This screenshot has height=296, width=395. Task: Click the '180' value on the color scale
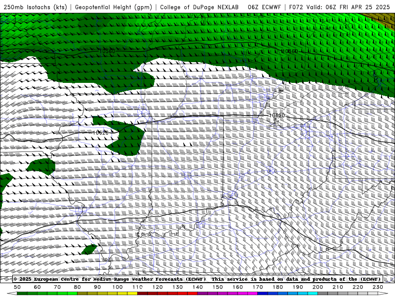[277, 287]
